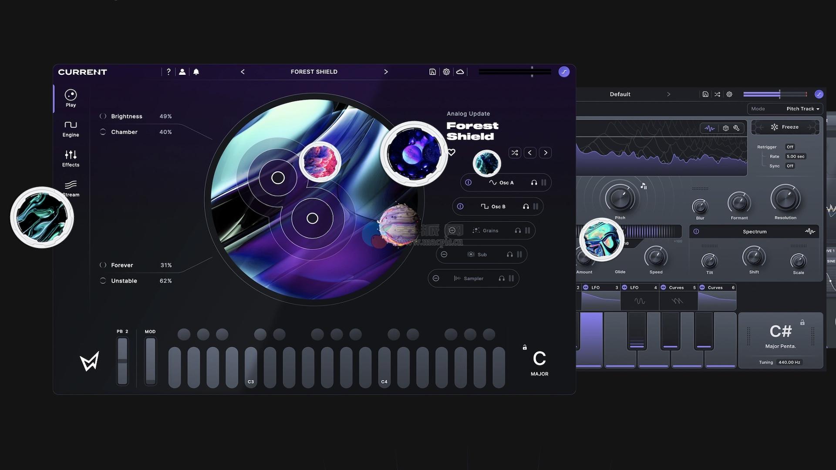Click the cloud icon in header

460,72
